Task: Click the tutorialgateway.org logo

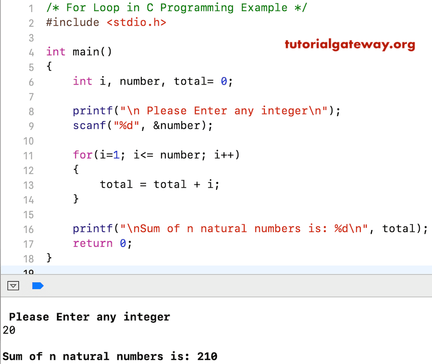Action: tap(349, 45)
